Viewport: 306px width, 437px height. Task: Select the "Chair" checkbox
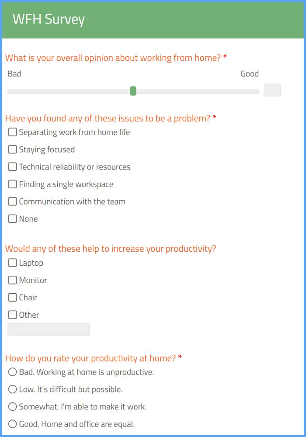pyautogui.click(x=12, y=297)
